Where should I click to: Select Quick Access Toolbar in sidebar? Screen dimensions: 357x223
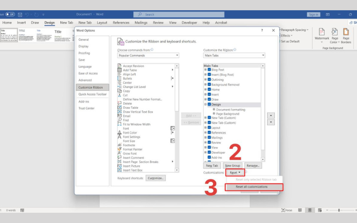tap(92, 94)
